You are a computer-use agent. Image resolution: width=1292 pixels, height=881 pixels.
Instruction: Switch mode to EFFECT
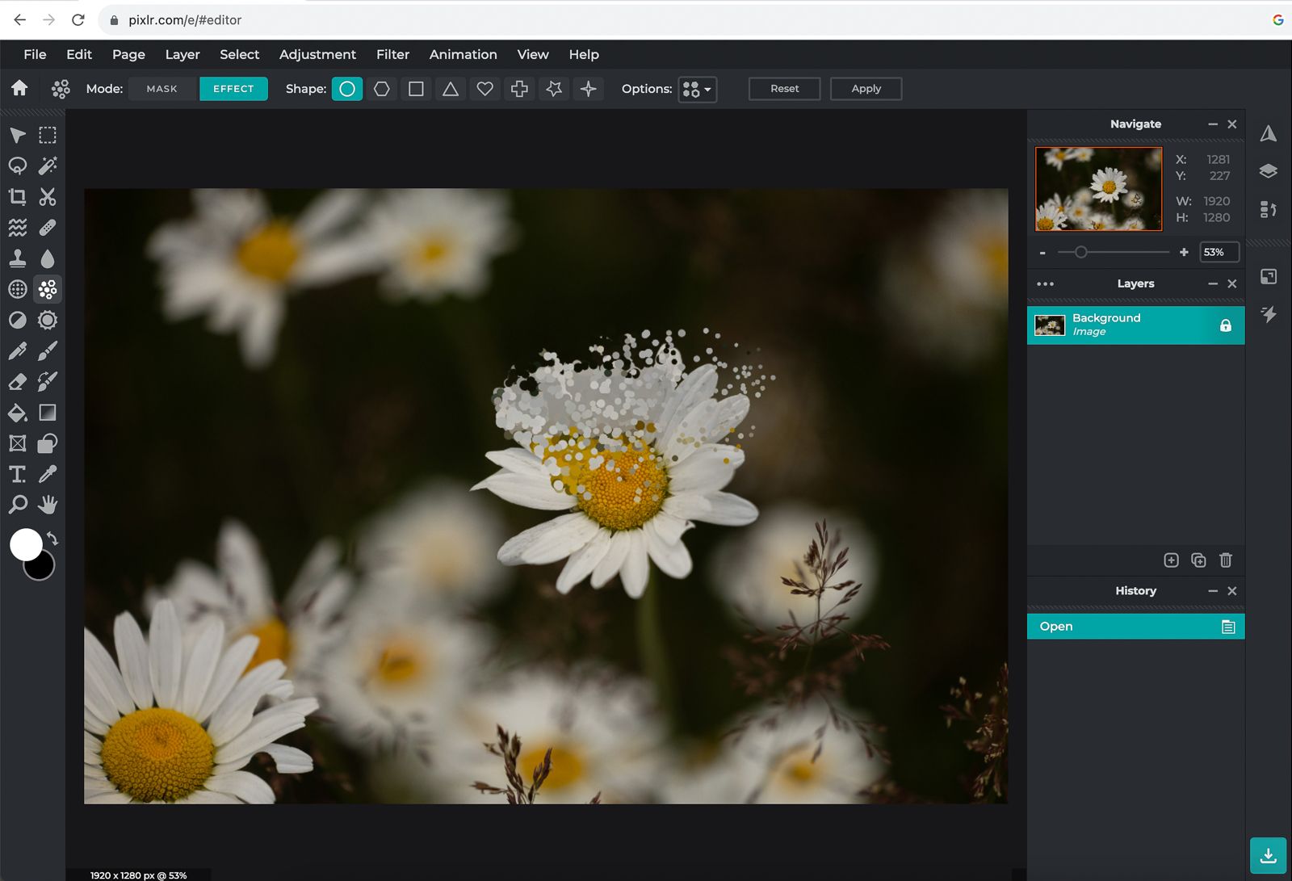[x=233, y=89]
